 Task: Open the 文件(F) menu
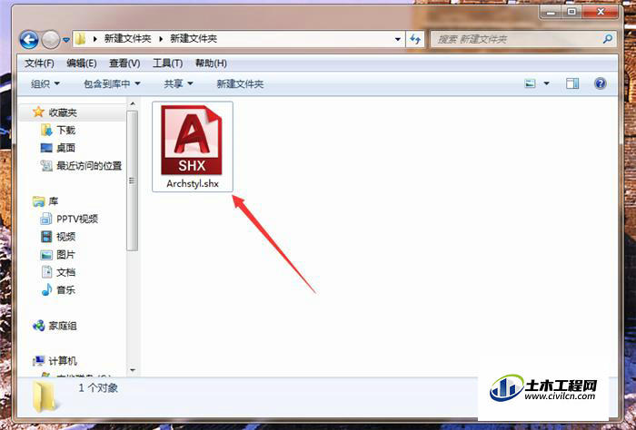[x=39, y=64]
